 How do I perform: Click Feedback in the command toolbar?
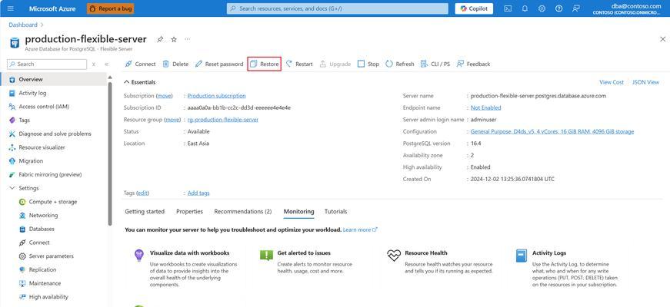(473, 64)
